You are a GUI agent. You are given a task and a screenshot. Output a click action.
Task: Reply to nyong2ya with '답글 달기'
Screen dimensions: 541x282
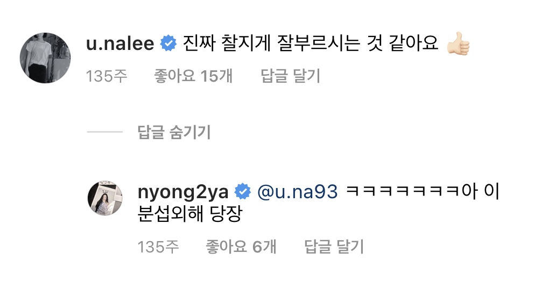[x=334, y=247]
